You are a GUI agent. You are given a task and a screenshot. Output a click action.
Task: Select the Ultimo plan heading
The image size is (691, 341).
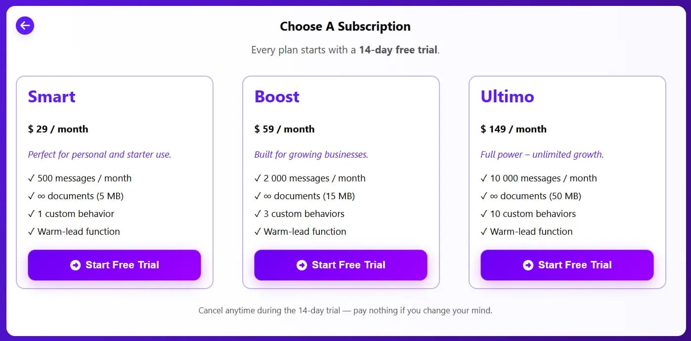point(507,96)
